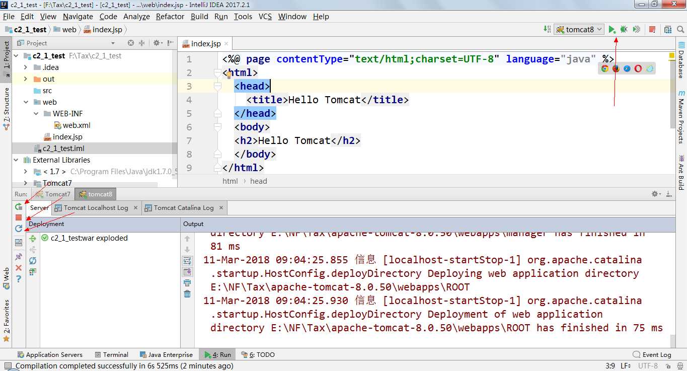Click the Print output icon
This screenshot has height=371, width=687.
[187, 283]
